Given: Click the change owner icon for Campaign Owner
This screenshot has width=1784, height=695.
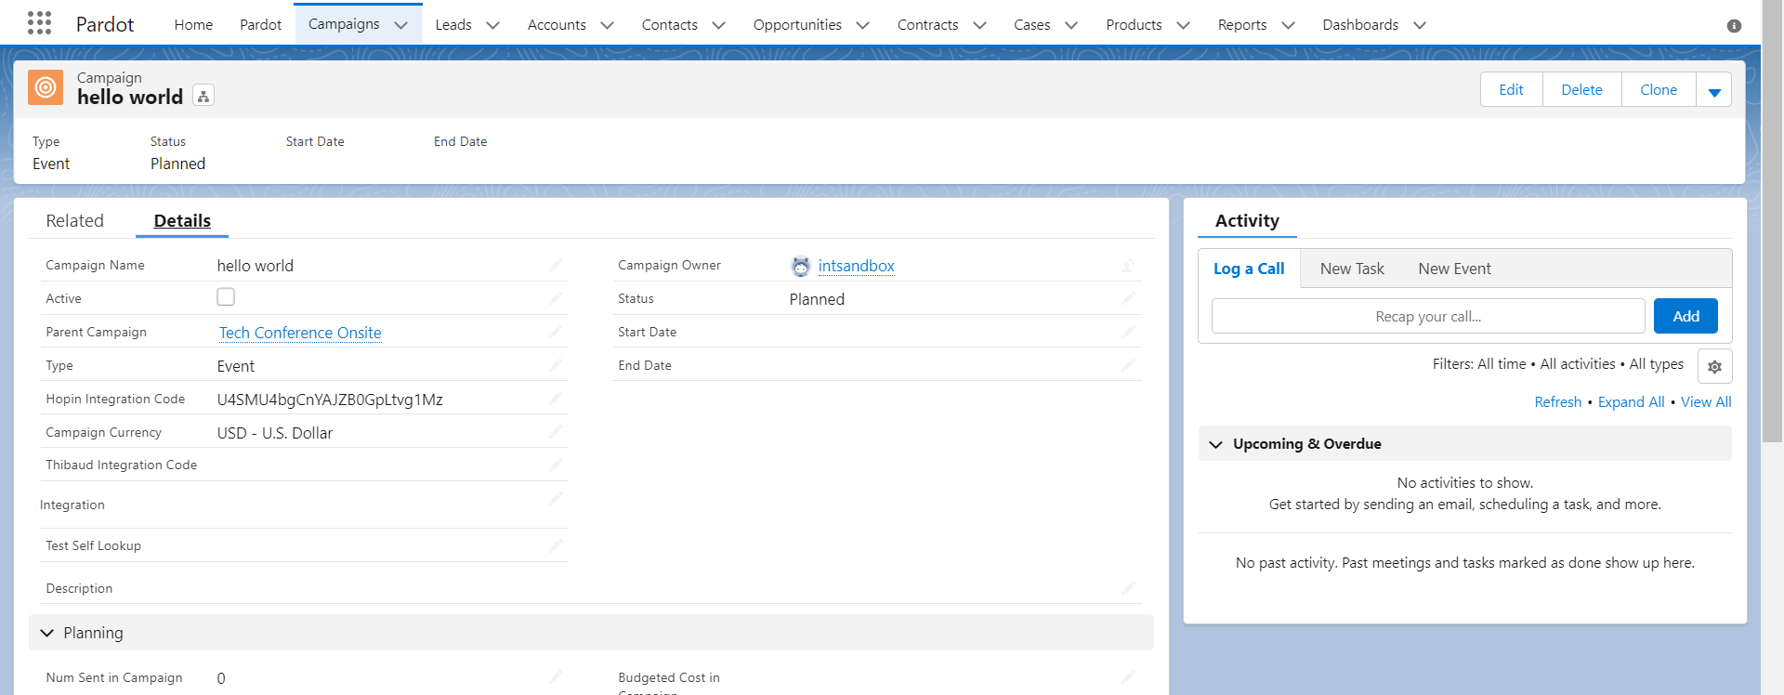Looking at the screenshot, I should (1128, 266).
